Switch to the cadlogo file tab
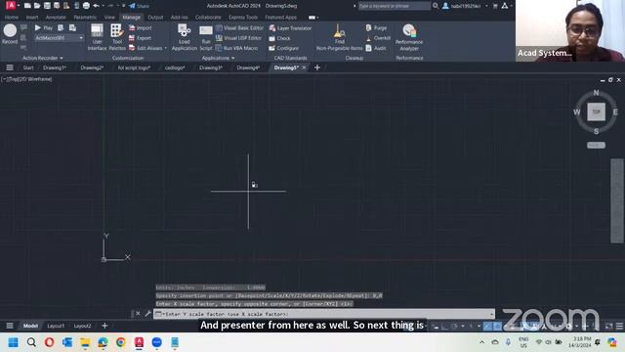This screenshot has height=352, width=625. [x=175, y=67]
